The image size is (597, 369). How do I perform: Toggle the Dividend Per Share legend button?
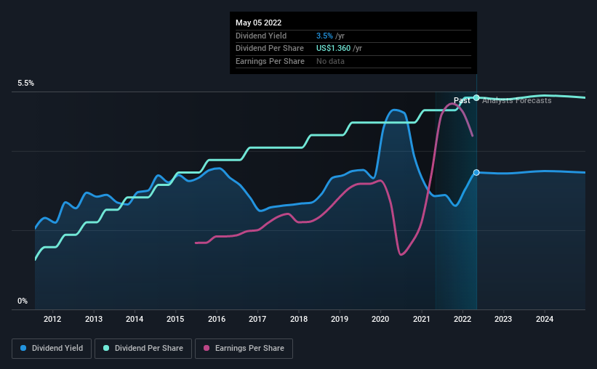pyautogui.click(x=143, y=349)
